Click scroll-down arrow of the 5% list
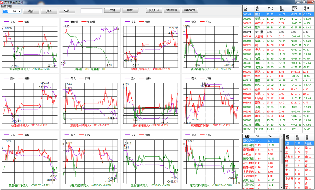This screenshot has width=315, height=190. click(281, 187)
